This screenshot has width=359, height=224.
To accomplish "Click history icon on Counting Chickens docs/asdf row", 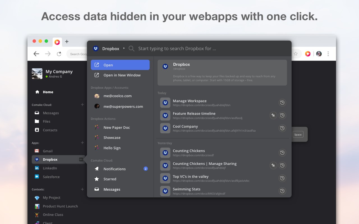I will tap(282, 153).
